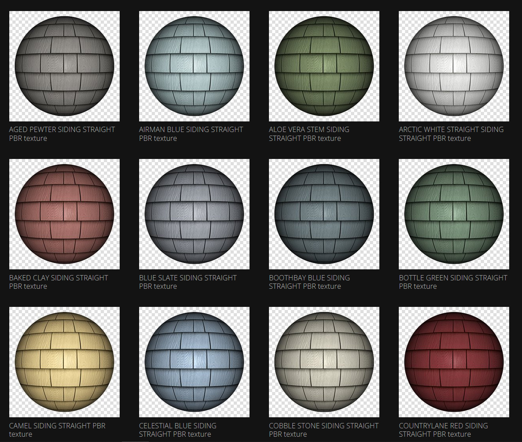Click the Arctic White Straight Siding label
Viewport: 522px width, 442px height.
[451, 133]
